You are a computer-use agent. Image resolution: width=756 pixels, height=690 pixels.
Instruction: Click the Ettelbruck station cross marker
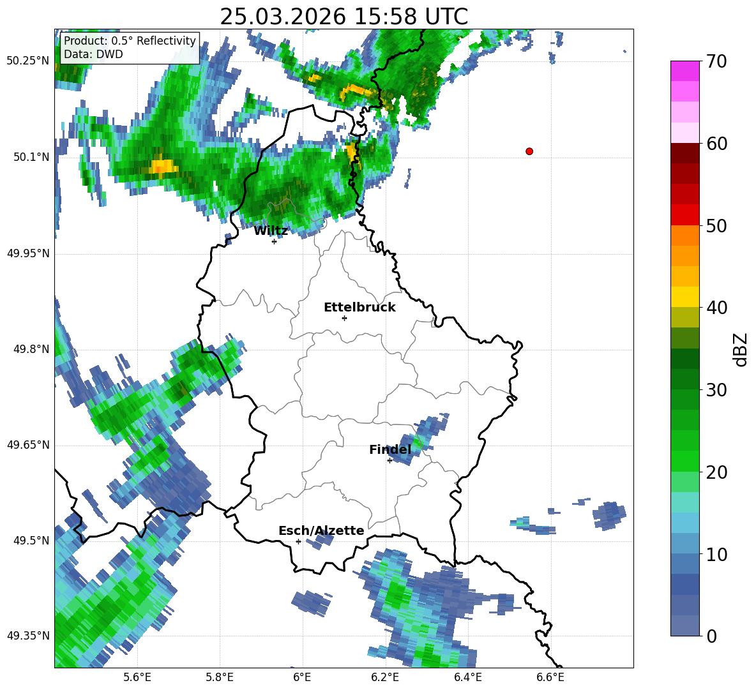344,318
